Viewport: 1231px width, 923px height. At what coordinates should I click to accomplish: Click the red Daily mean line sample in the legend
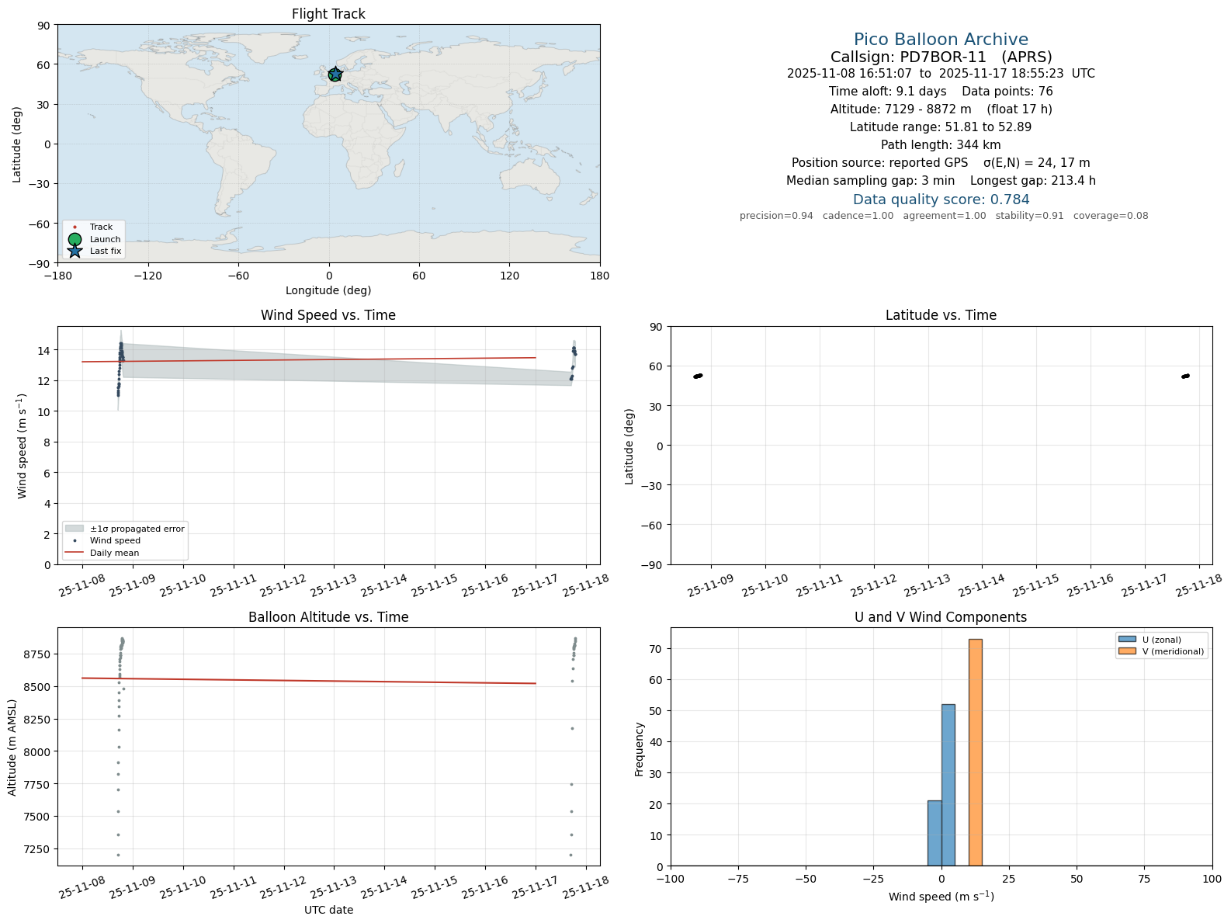click(75, 553)
